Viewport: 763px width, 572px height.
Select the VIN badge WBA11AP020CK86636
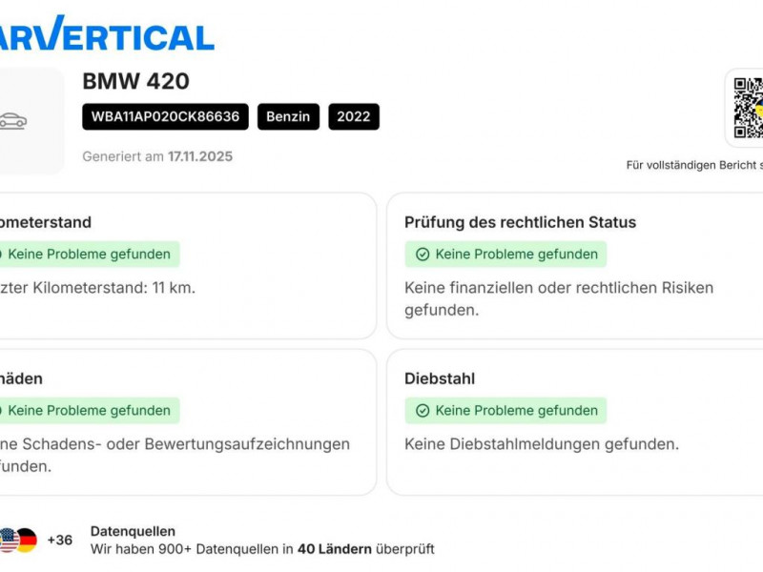pos(166,117)
